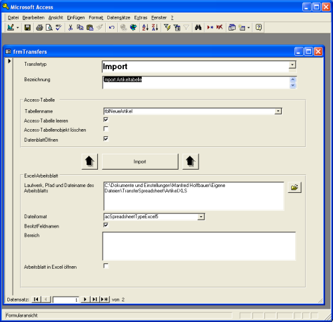The width and height of the screenshot is (333, 322).
Task: Run spell check icon
Action: pos(59,27)
